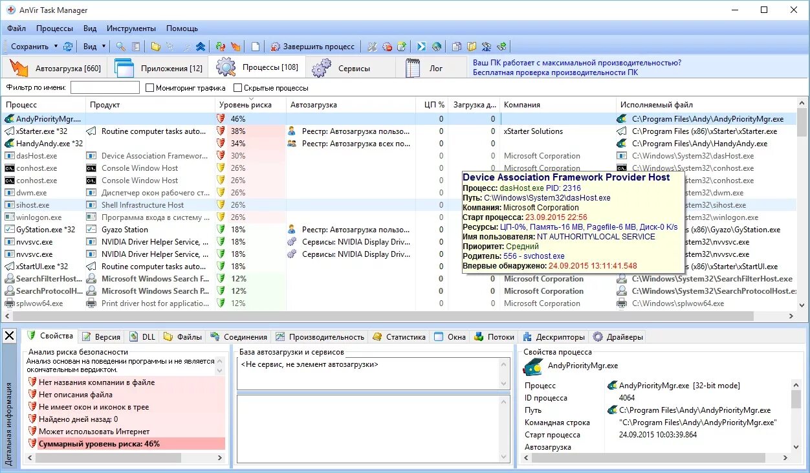This screenshot has height=473, width=810.
Task: Click the green arrow icon at toolbar end
Action: [x=501, y=47]
